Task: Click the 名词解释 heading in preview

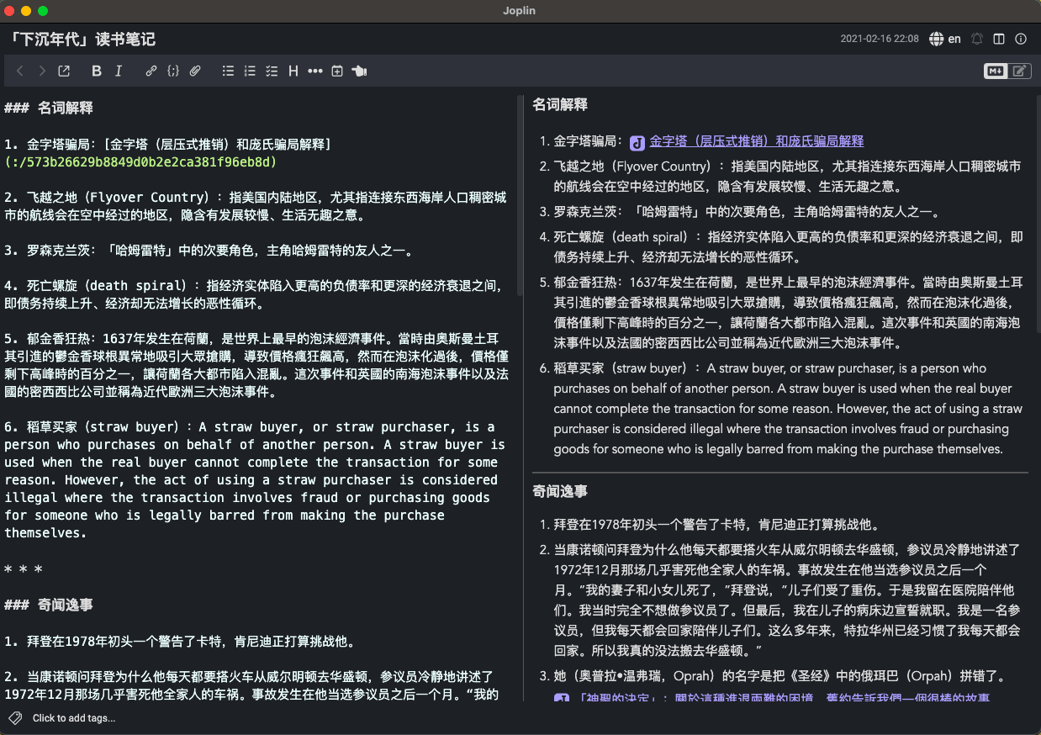Action: click(x=560, y=105)
